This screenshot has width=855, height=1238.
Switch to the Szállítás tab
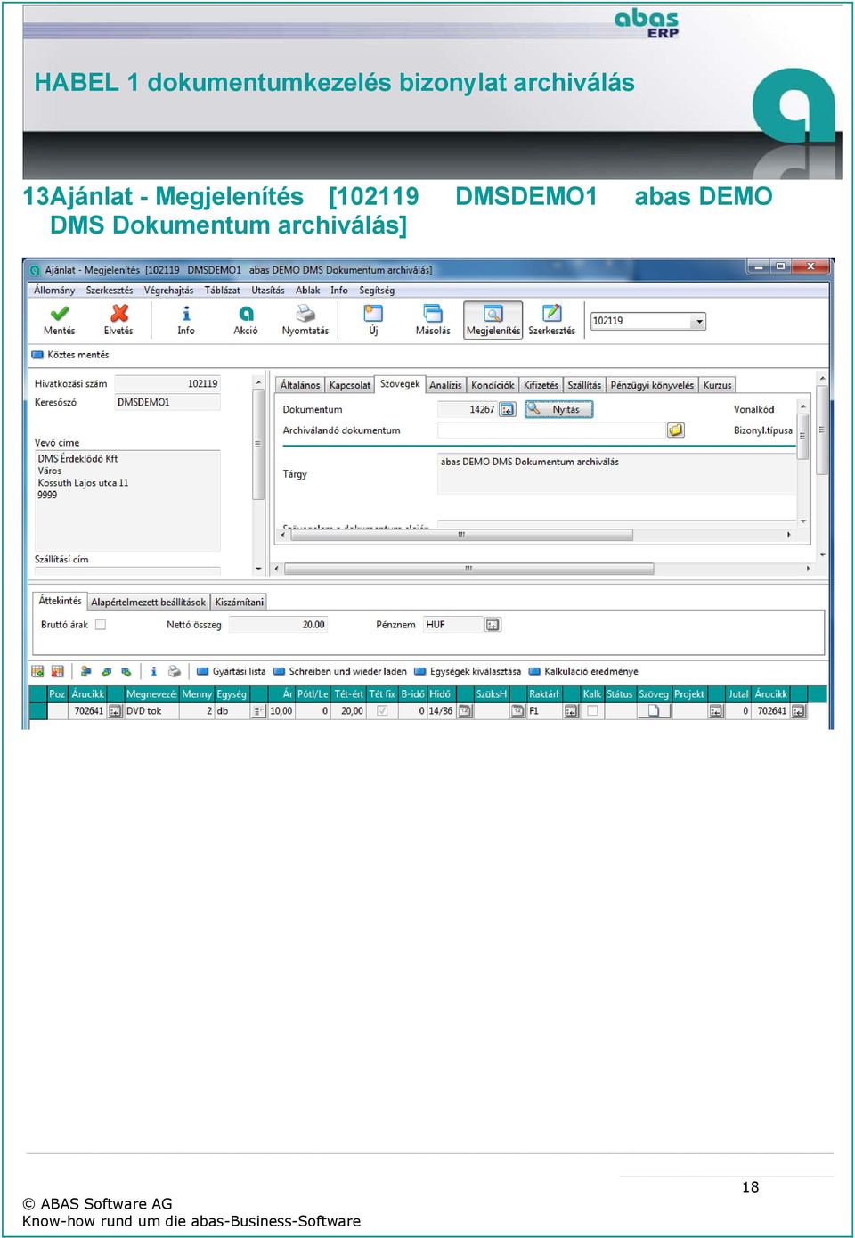coord(584,385)
